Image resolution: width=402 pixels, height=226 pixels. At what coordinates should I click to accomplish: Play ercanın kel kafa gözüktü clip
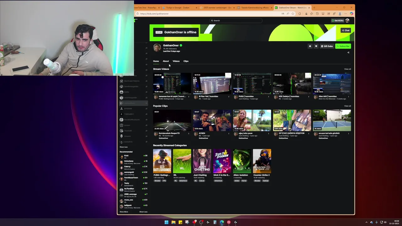pyautogui.click(x=332, y=120)
